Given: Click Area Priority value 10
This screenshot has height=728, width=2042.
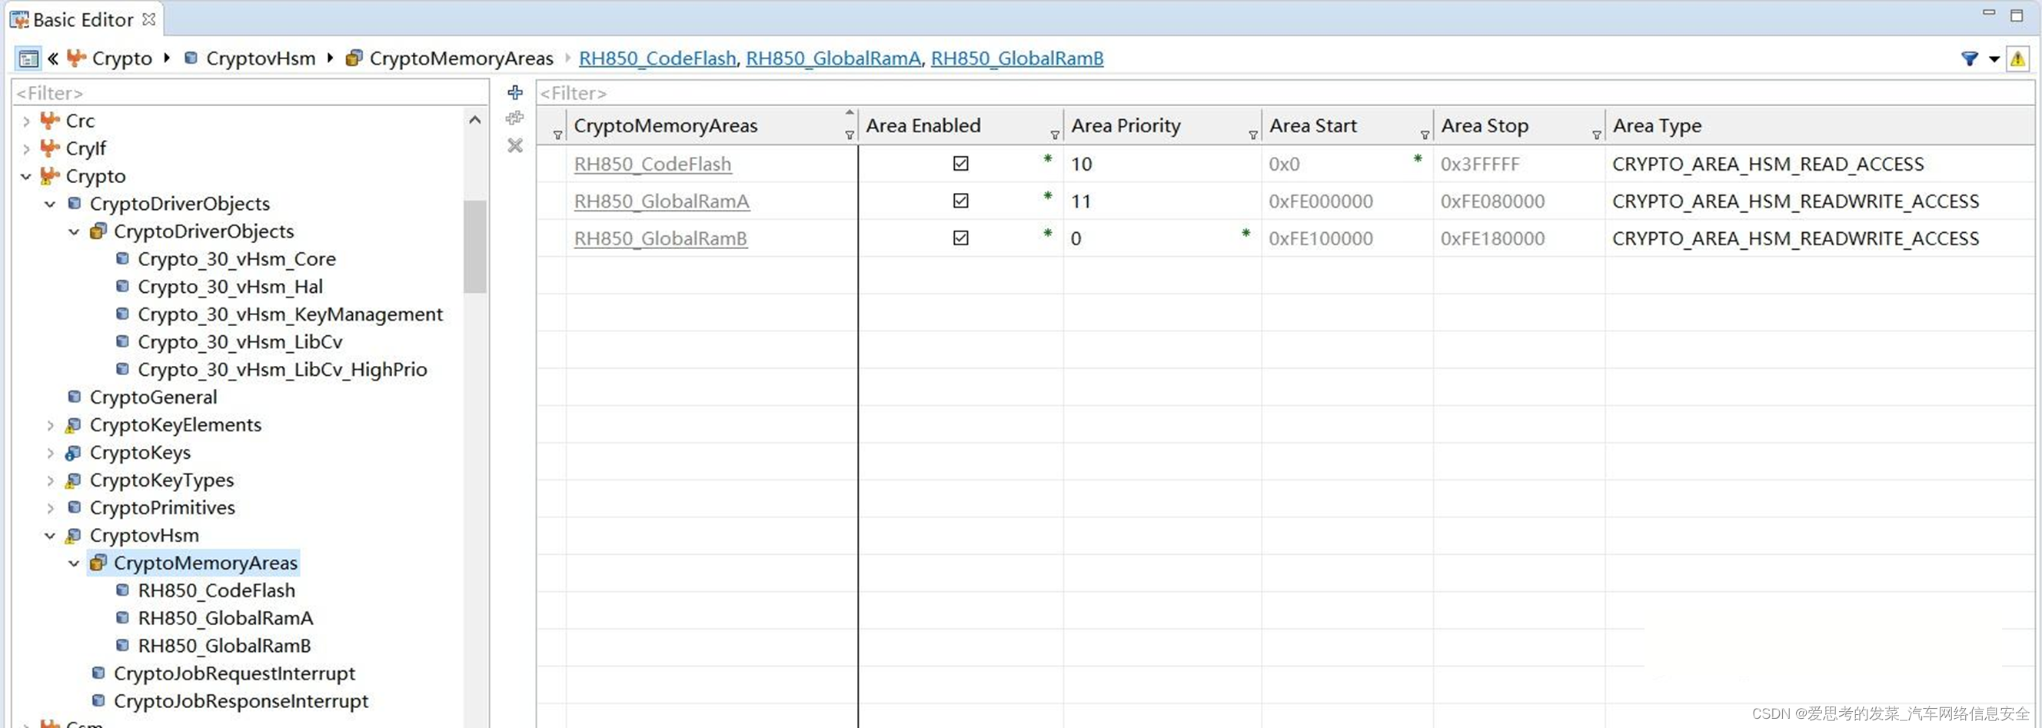Looking at the screenshot, I should [x=1081, y=165].
